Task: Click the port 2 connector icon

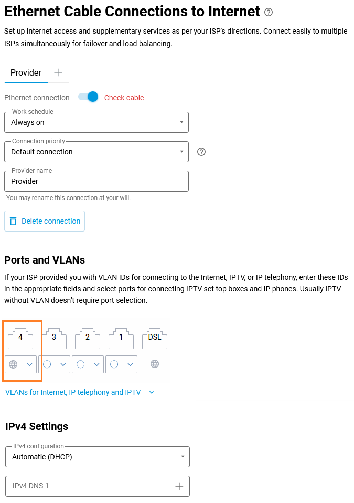Action: (x=88, y=338)
